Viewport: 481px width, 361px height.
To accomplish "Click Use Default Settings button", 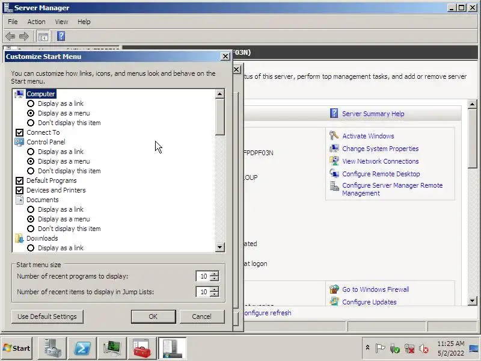I will pyautogui.click(x=47, y=316).
